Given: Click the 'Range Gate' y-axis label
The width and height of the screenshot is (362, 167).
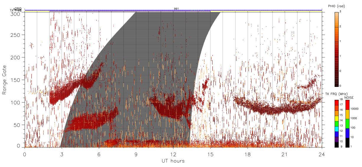Looking at the screenshot, I should tap(4, 80).
